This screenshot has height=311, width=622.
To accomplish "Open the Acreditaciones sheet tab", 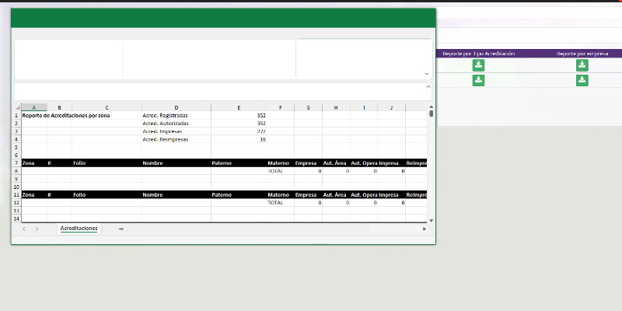I will point(79,229).
